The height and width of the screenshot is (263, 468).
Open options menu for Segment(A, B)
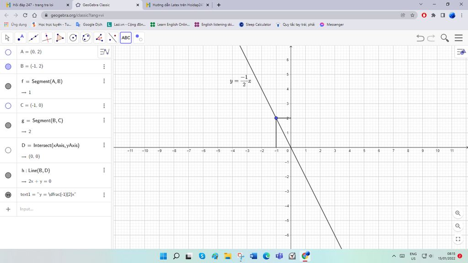point(104,81)
